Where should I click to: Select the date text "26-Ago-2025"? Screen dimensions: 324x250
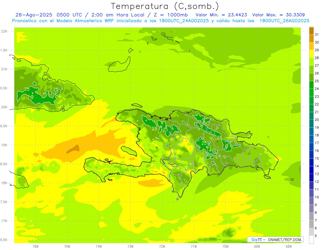[x=34, y=15]
